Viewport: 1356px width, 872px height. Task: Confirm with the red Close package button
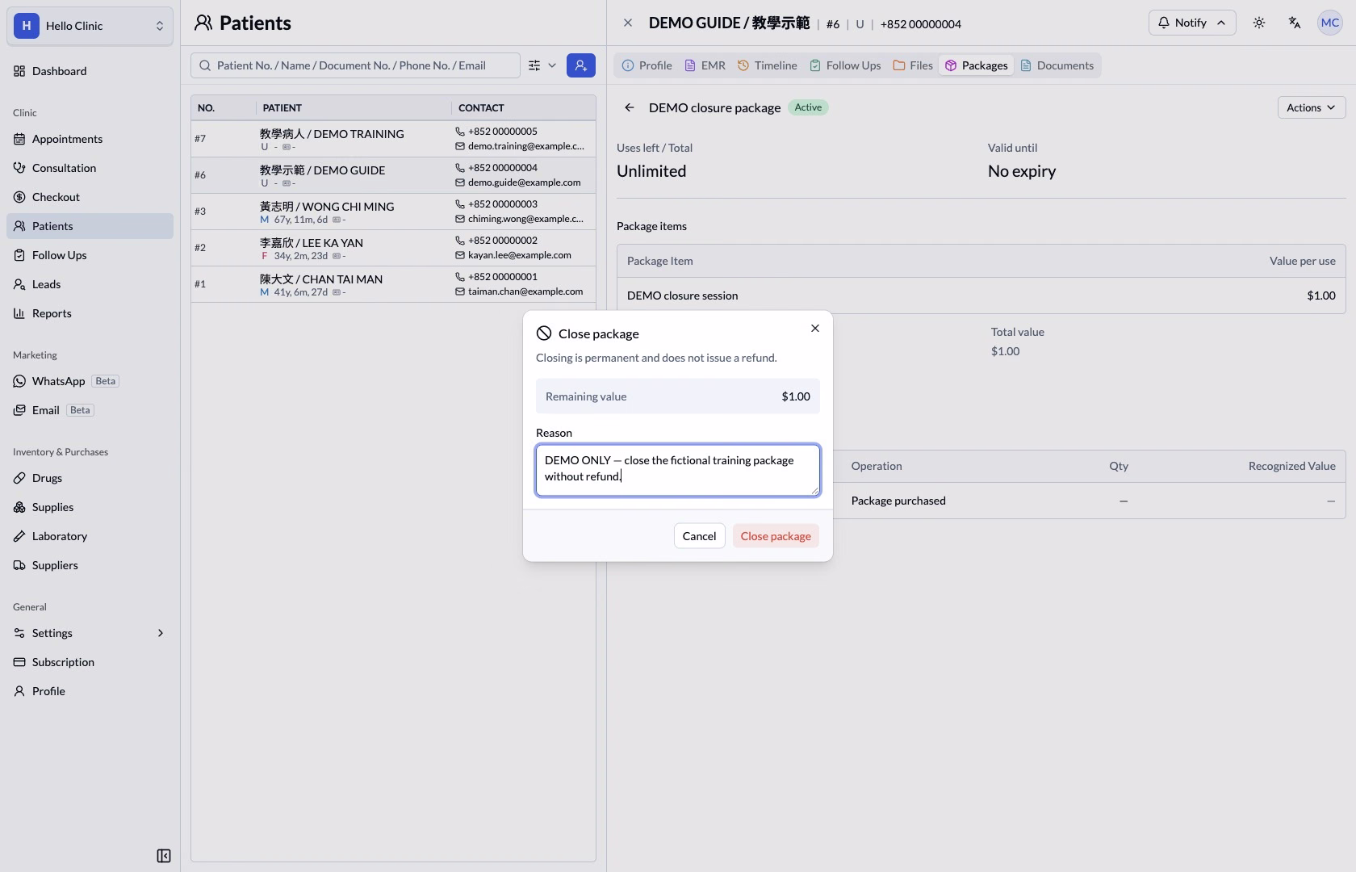(776, 536)
